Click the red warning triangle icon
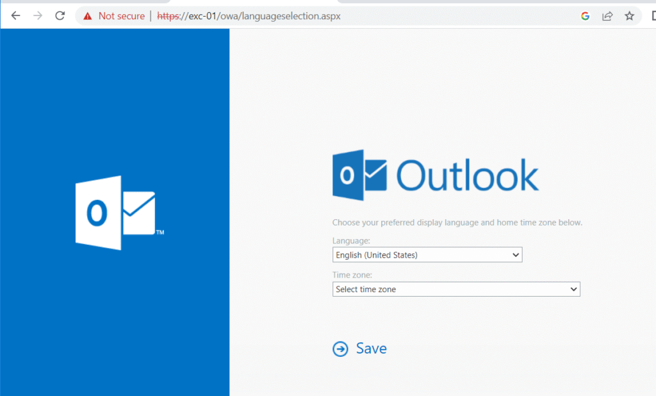 (87, 16)
